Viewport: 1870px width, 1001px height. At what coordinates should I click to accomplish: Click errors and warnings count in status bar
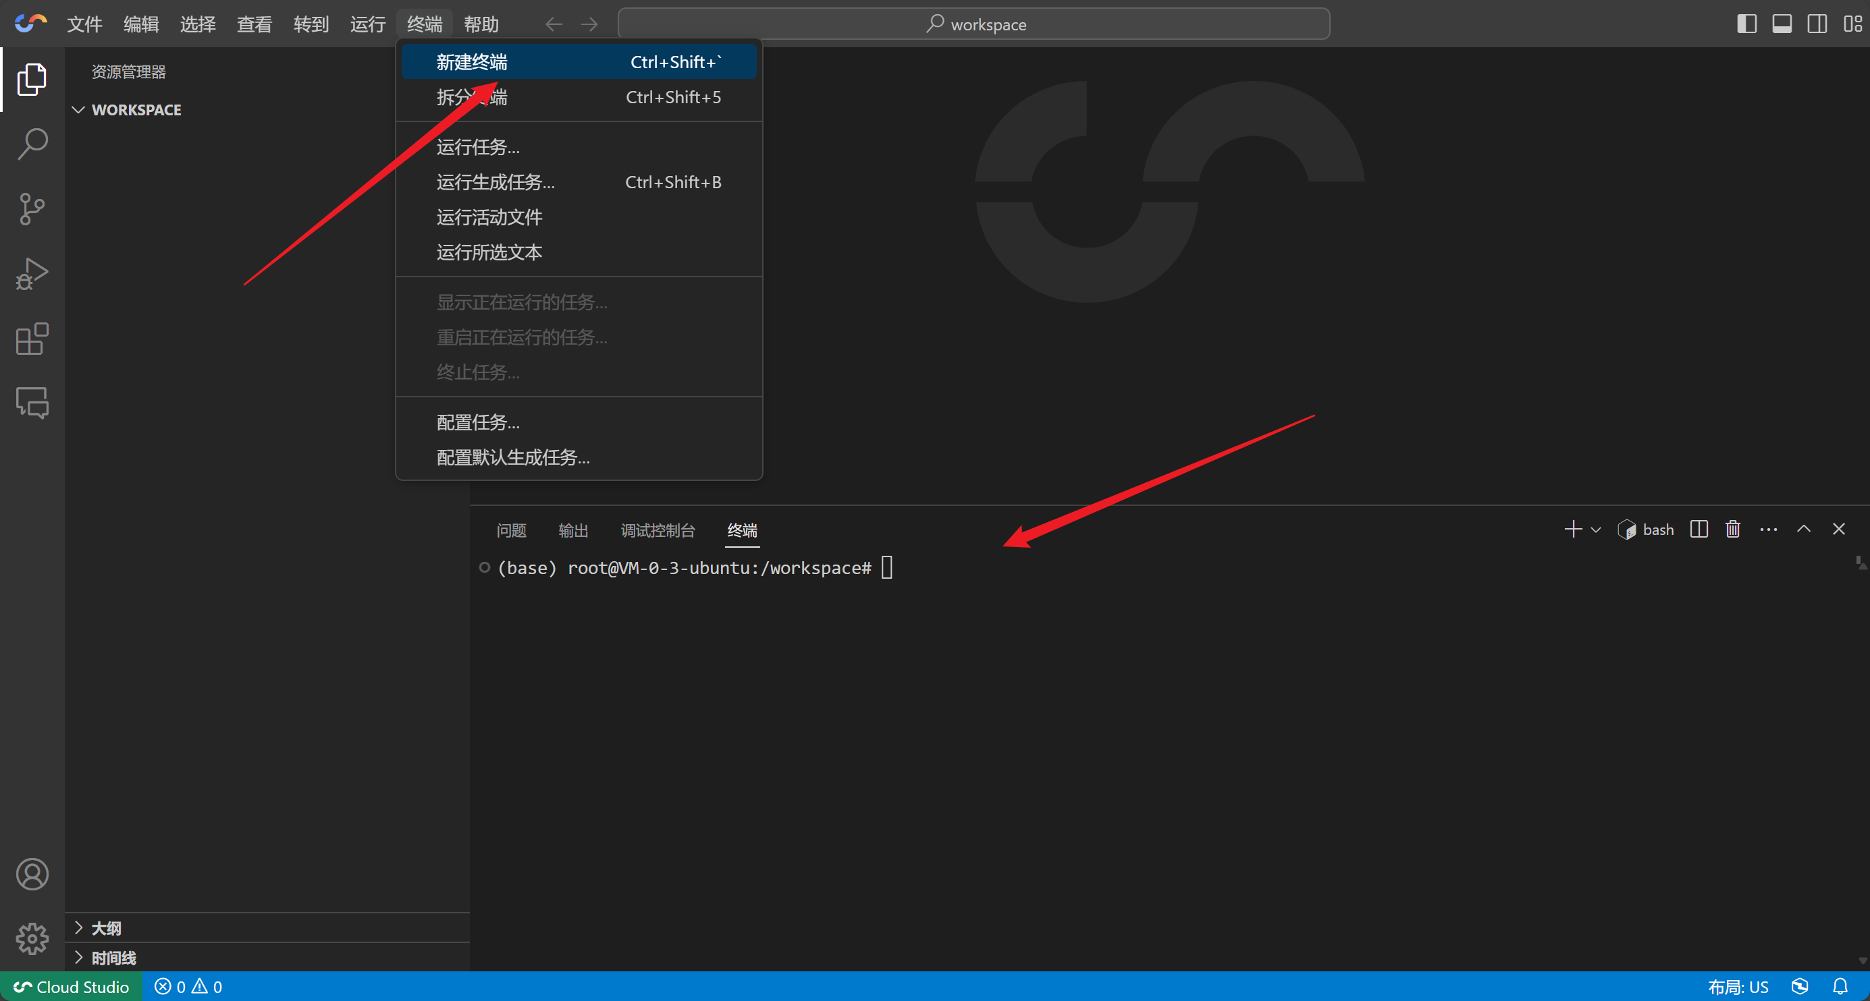(x=188, y=986)
